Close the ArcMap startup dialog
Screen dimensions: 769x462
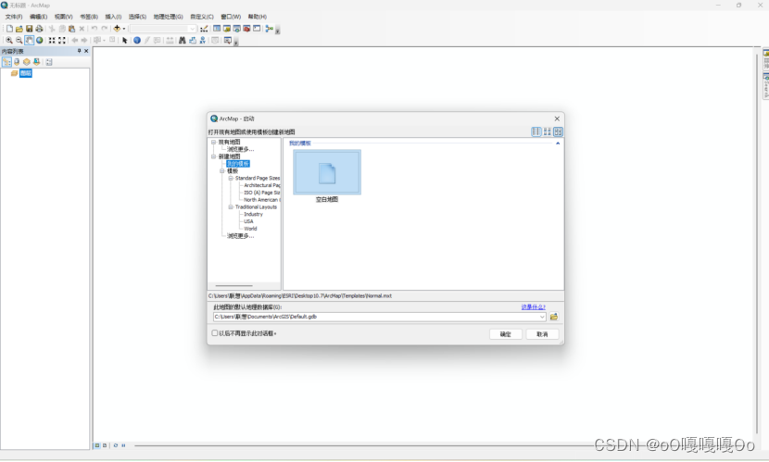pos(557,119)
